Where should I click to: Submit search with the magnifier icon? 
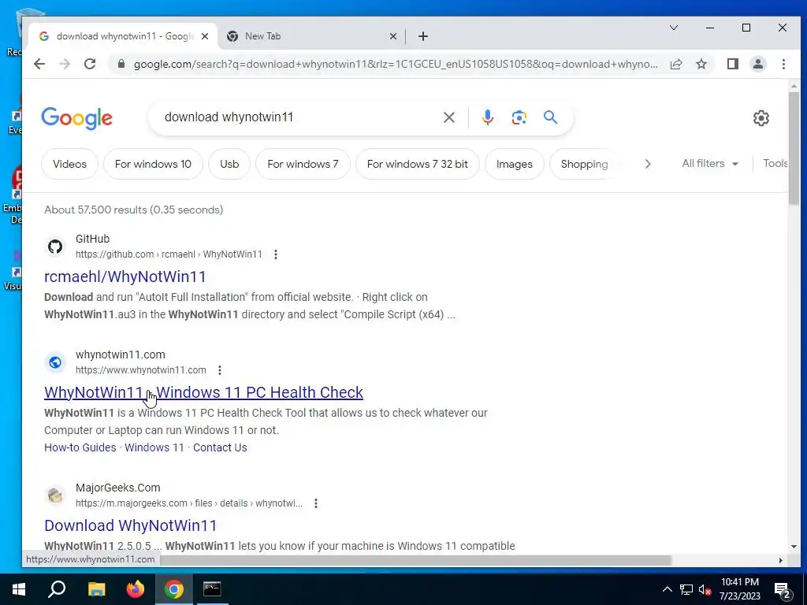(550, 117)
